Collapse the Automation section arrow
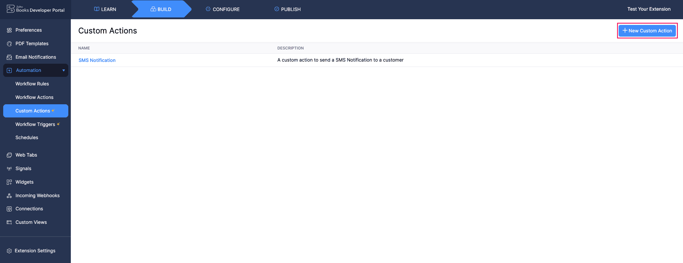Viewport: 683px width, 263px height. point(64,70)
